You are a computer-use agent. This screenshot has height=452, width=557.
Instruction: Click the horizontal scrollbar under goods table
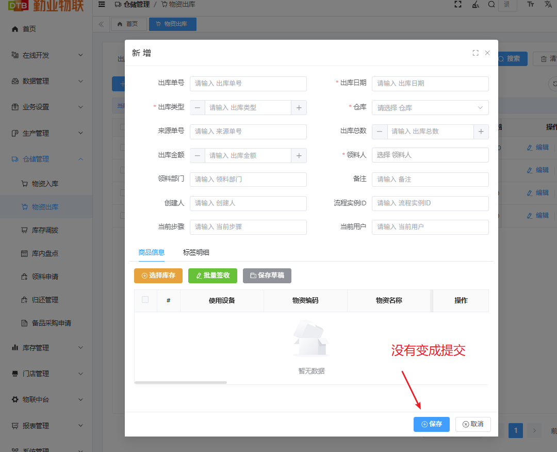181,383
